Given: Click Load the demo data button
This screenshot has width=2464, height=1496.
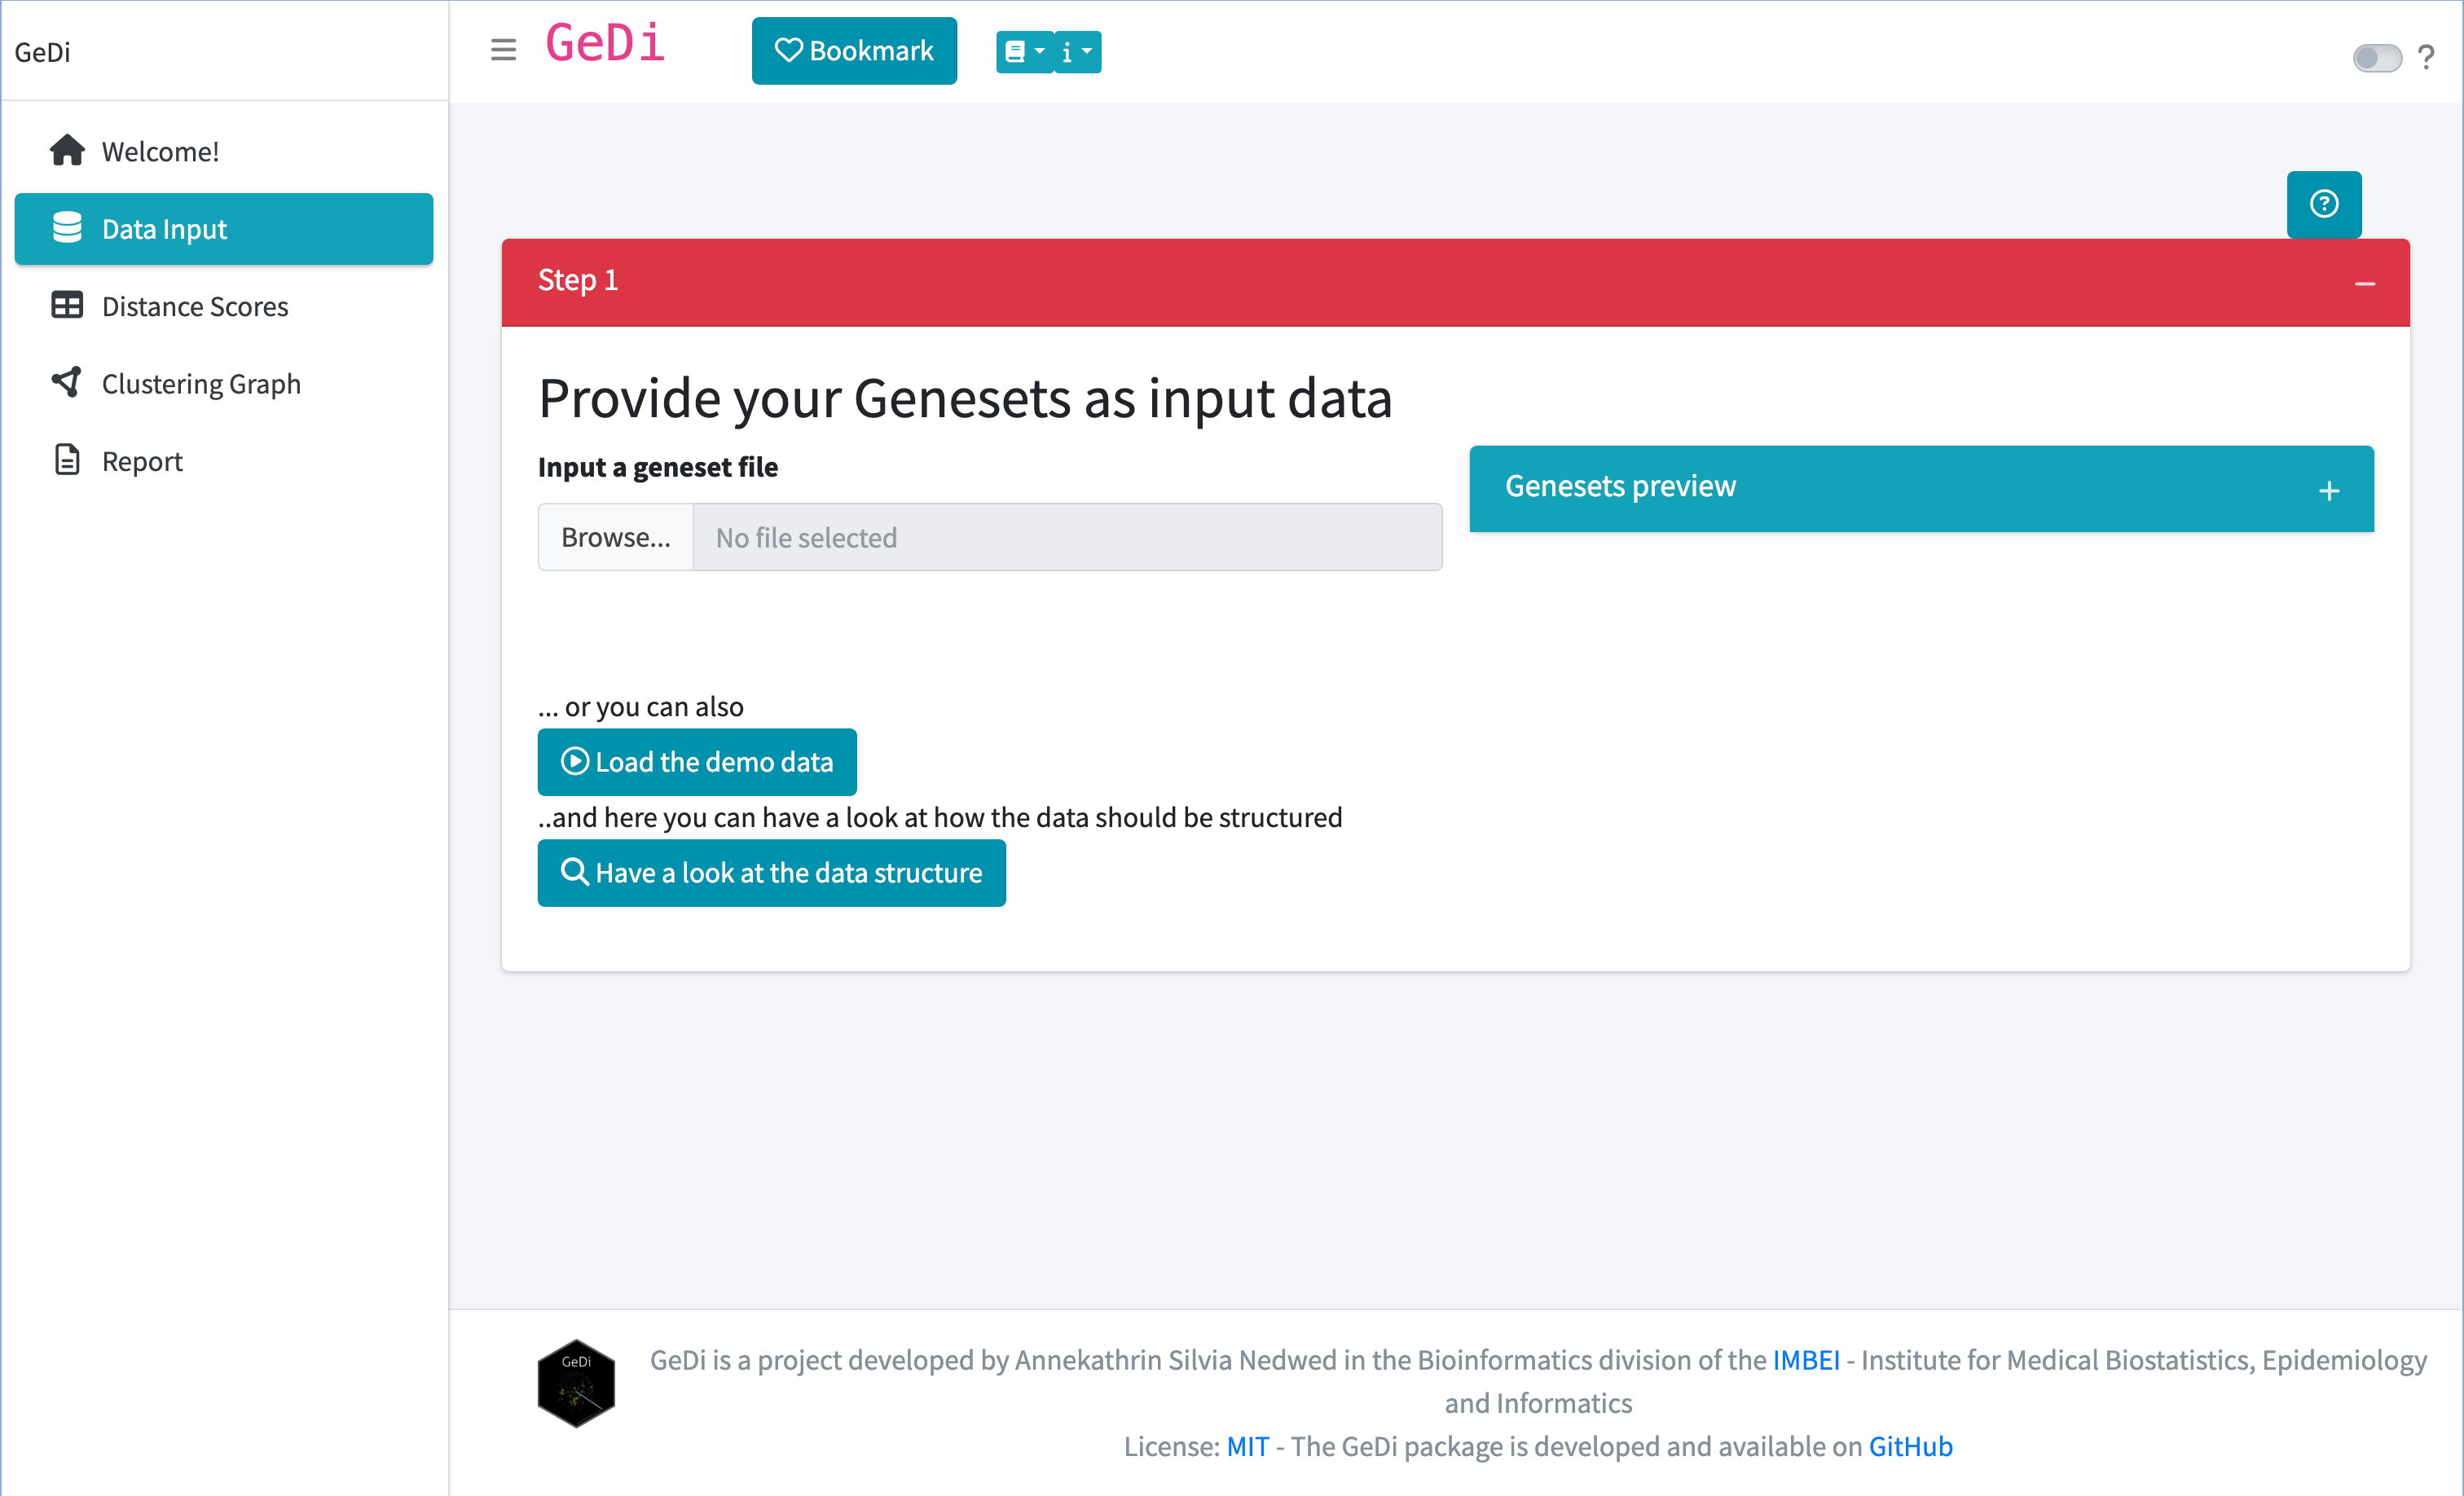Looking at the screenshot, I should point(697,760).
